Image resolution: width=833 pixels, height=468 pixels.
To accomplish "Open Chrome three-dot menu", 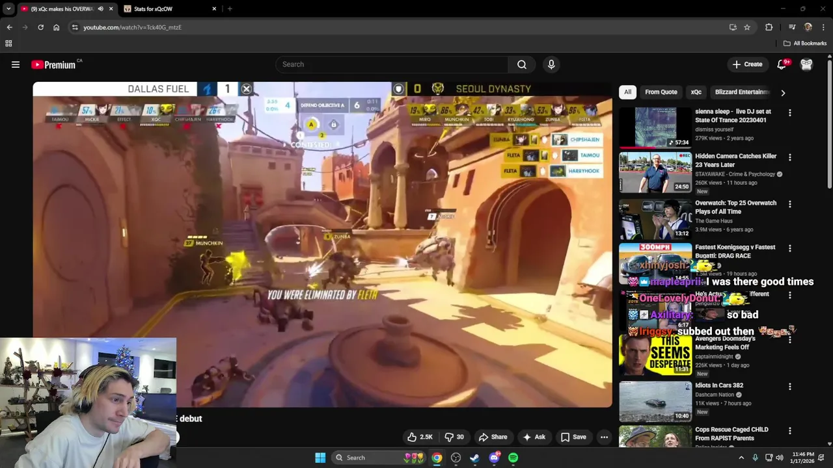I will pyautogui.click(x=824, y=27).
